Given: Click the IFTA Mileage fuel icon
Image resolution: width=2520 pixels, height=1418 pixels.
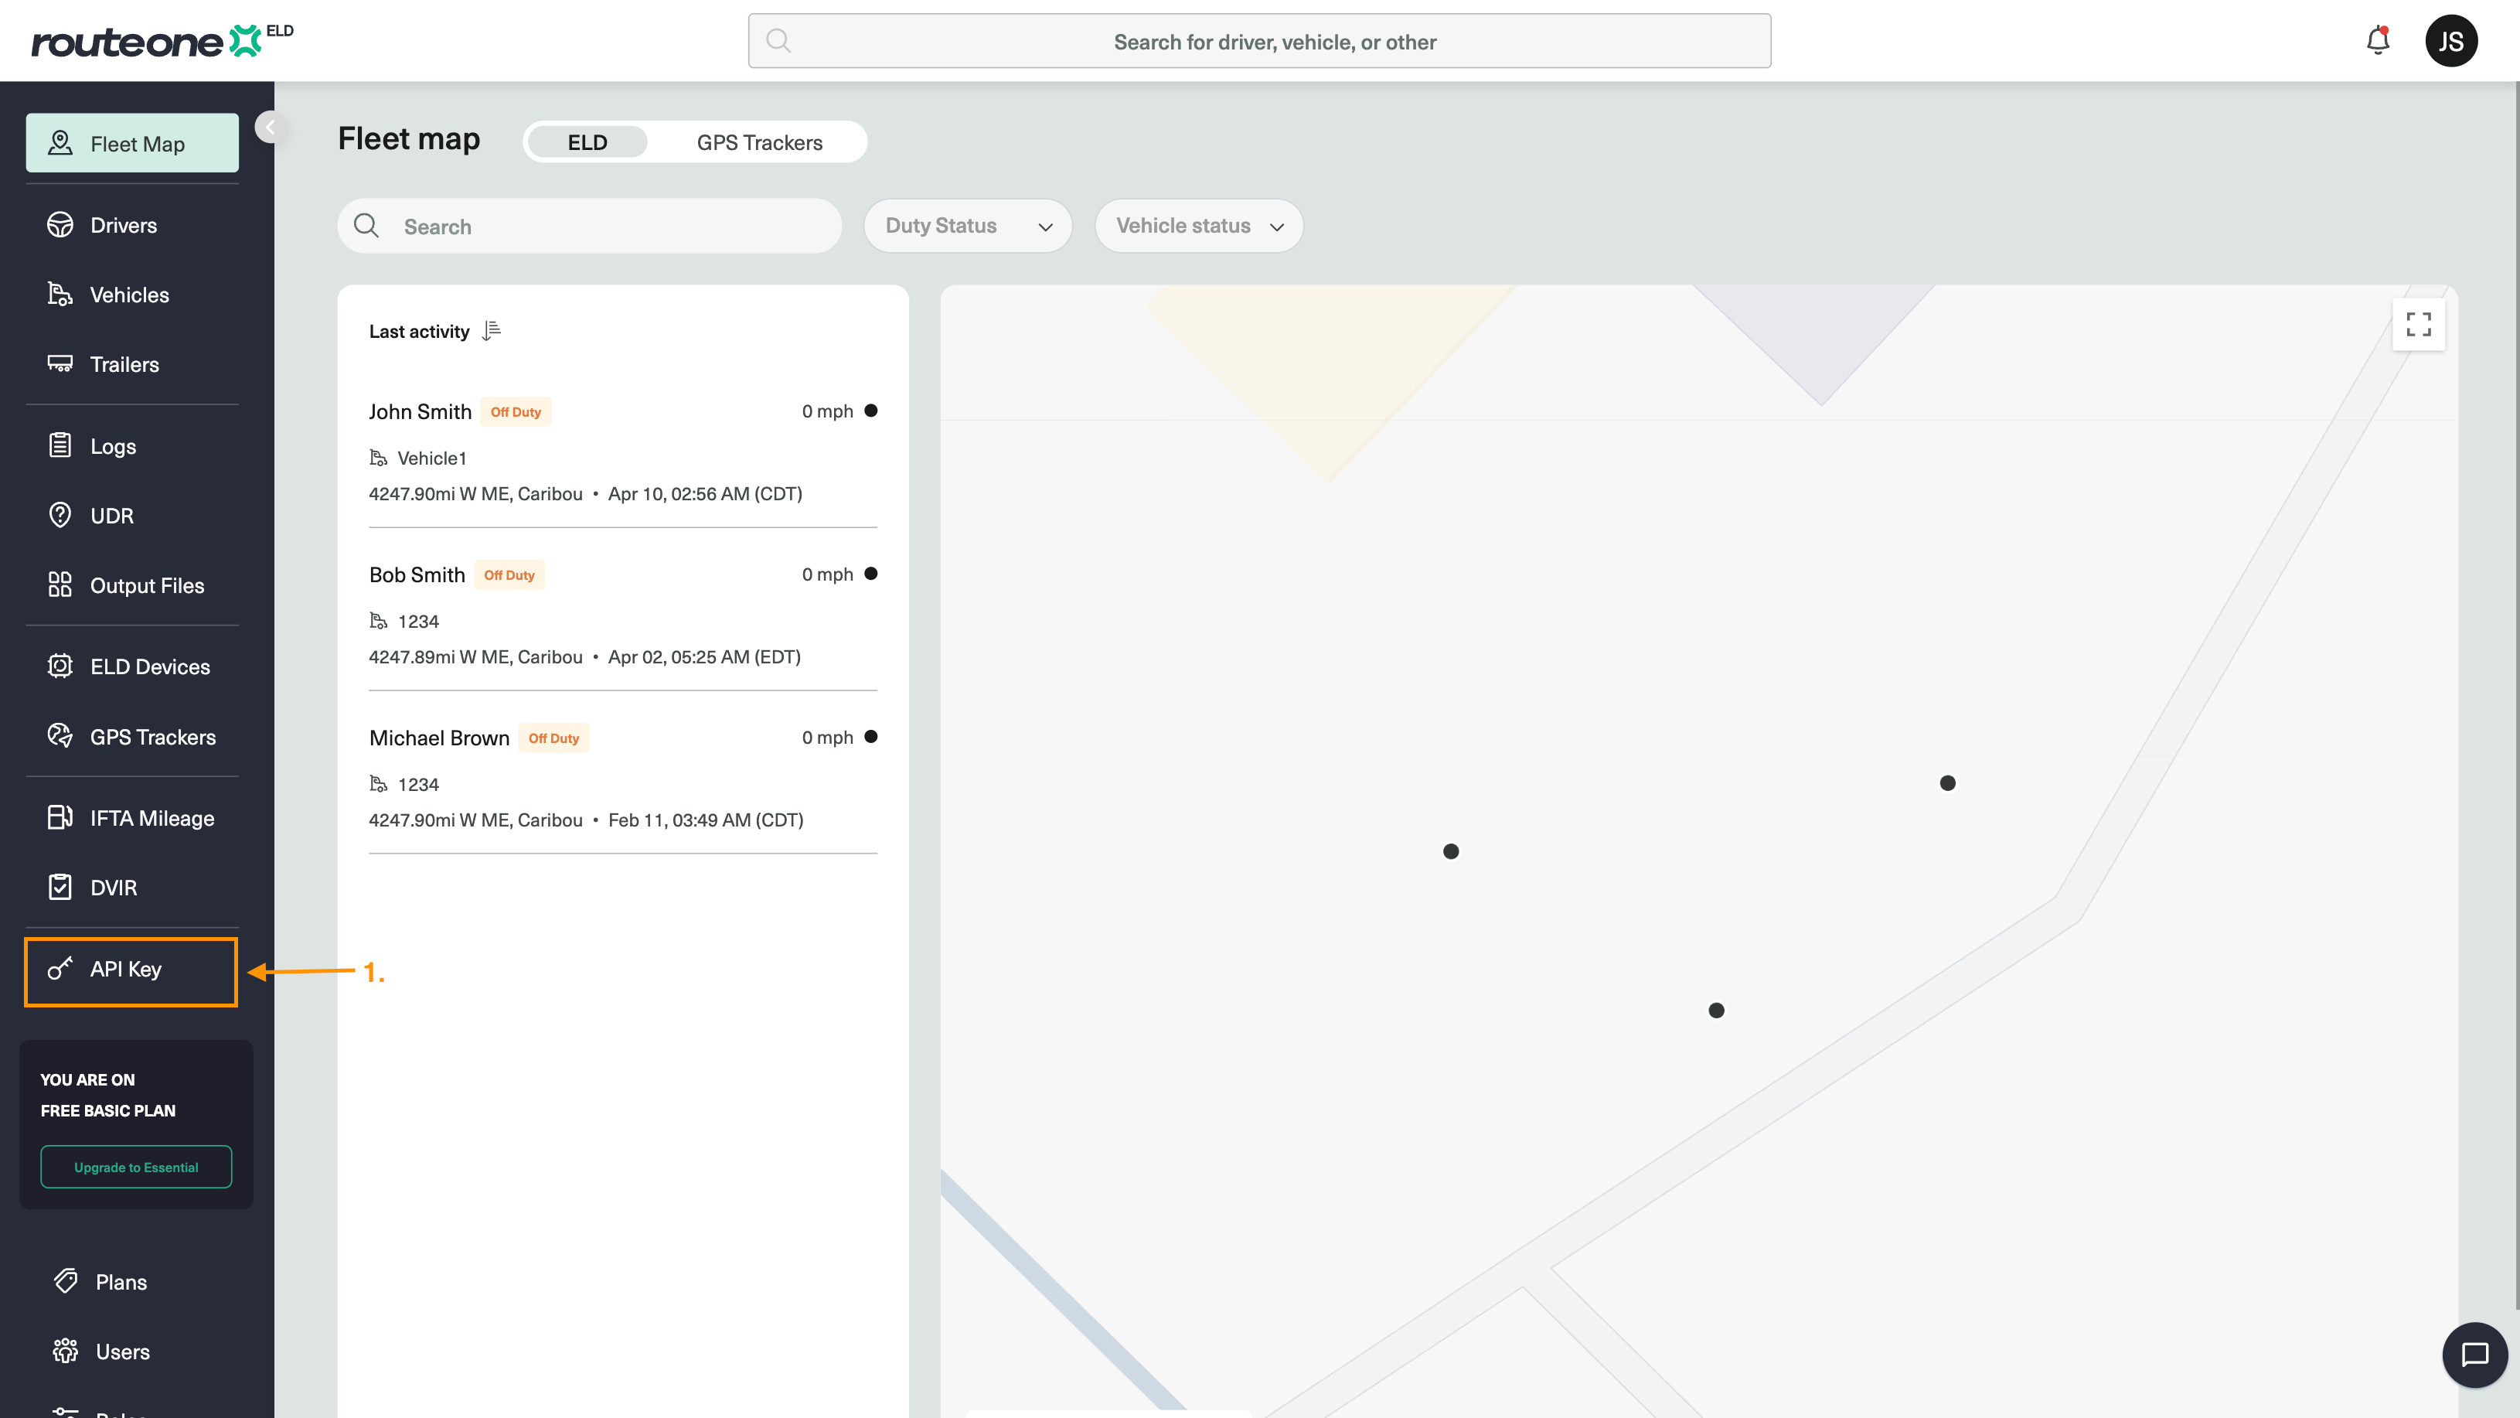Looking at the screenshot, I should point(60,817).
